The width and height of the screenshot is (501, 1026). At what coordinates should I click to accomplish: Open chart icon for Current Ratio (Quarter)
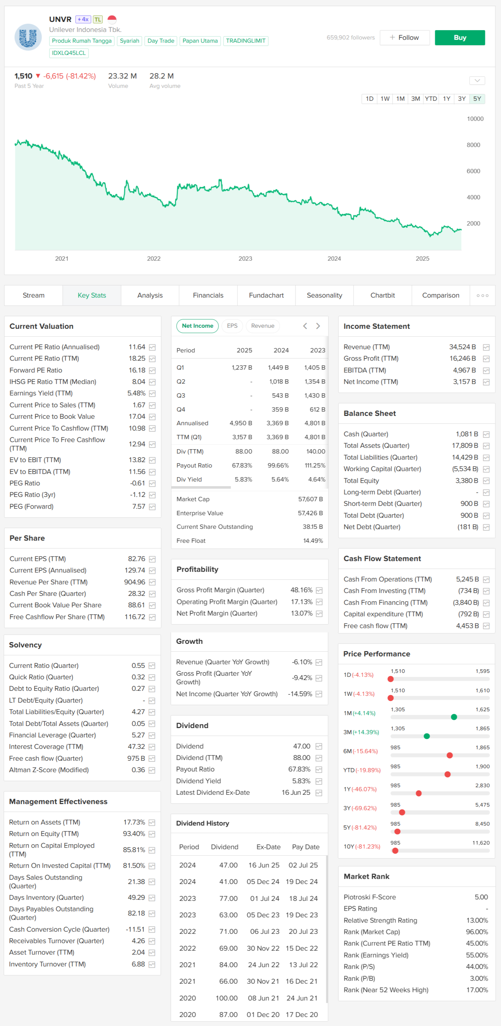151,666
